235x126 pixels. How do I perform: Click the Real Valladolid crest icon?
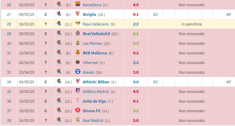pyautogui.click(x=78, y=33)
